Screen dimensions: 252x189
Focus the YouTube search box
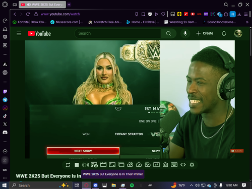click(117, 33)
